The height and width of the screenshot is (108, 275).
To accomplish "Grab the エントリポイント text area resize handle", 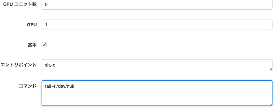I will pos(271,69).
